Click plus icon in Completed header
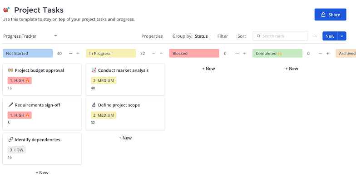The image size is (356, 189). click(x=327, y=54)
